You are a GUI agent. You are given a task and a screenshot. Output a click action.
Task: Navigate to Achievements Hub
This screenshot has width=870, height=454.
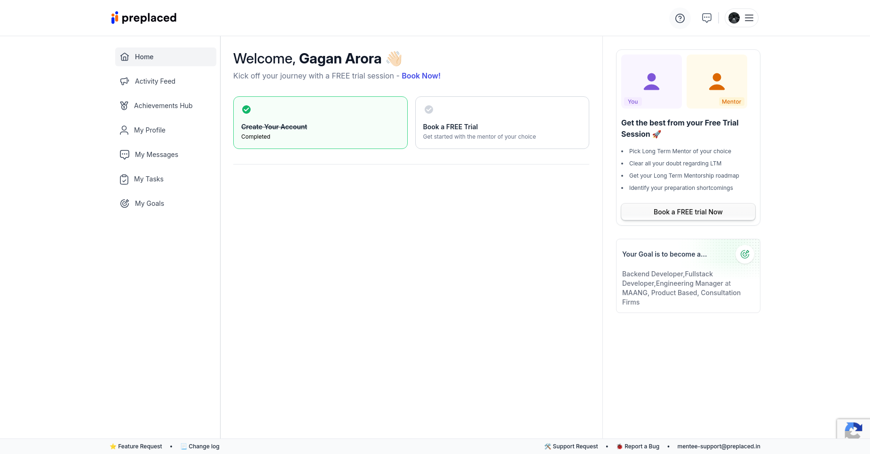(x=163, y=106)
